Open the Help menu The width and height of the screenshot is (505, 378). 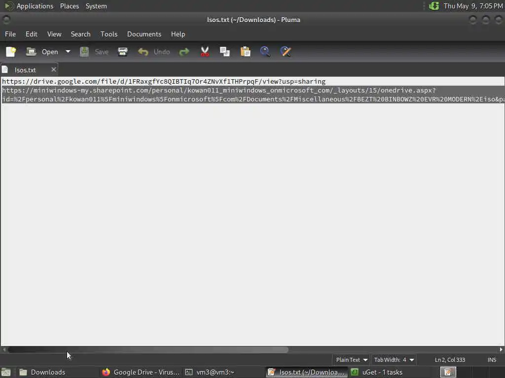click(178, 34)
